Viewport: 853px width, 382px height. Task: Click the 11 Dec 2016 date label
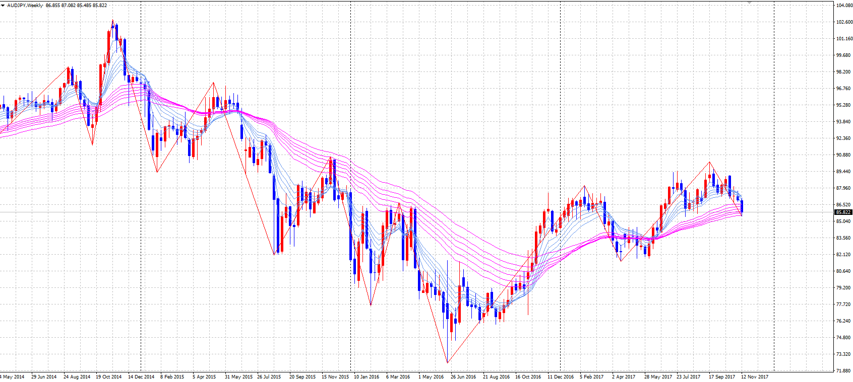click(561, 377)
